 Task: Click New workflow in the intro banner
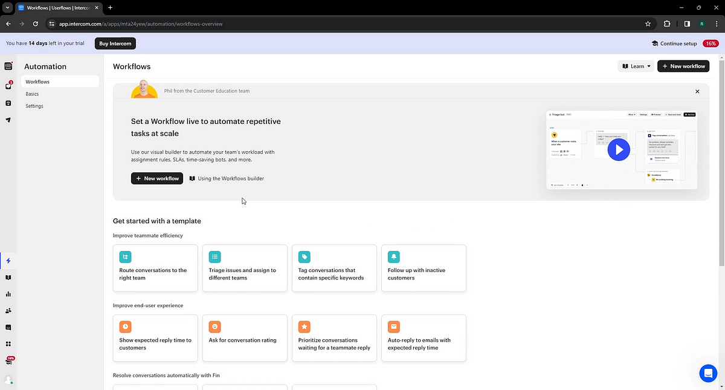pyautogui.click(x=157, y=178)
